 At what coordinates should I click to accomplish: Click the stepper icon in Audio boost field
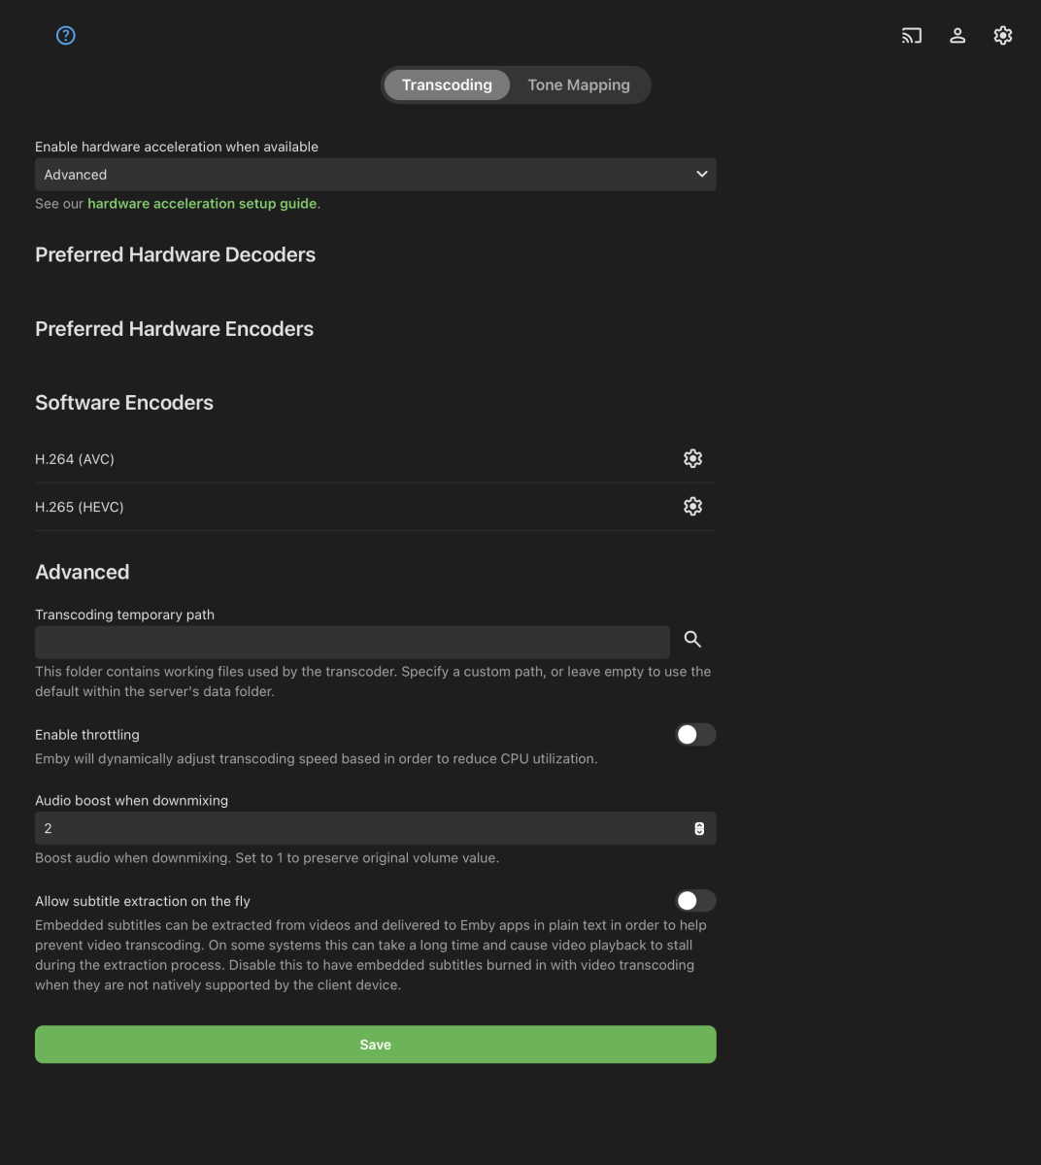700,828
